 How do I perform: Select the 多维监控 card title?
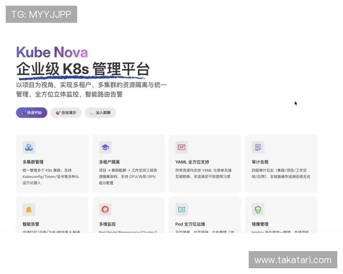pos(107,224)
